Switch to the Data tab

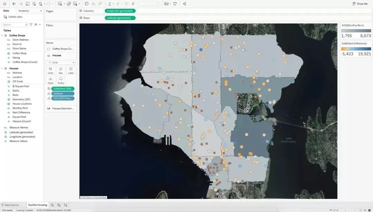point(6,11)
